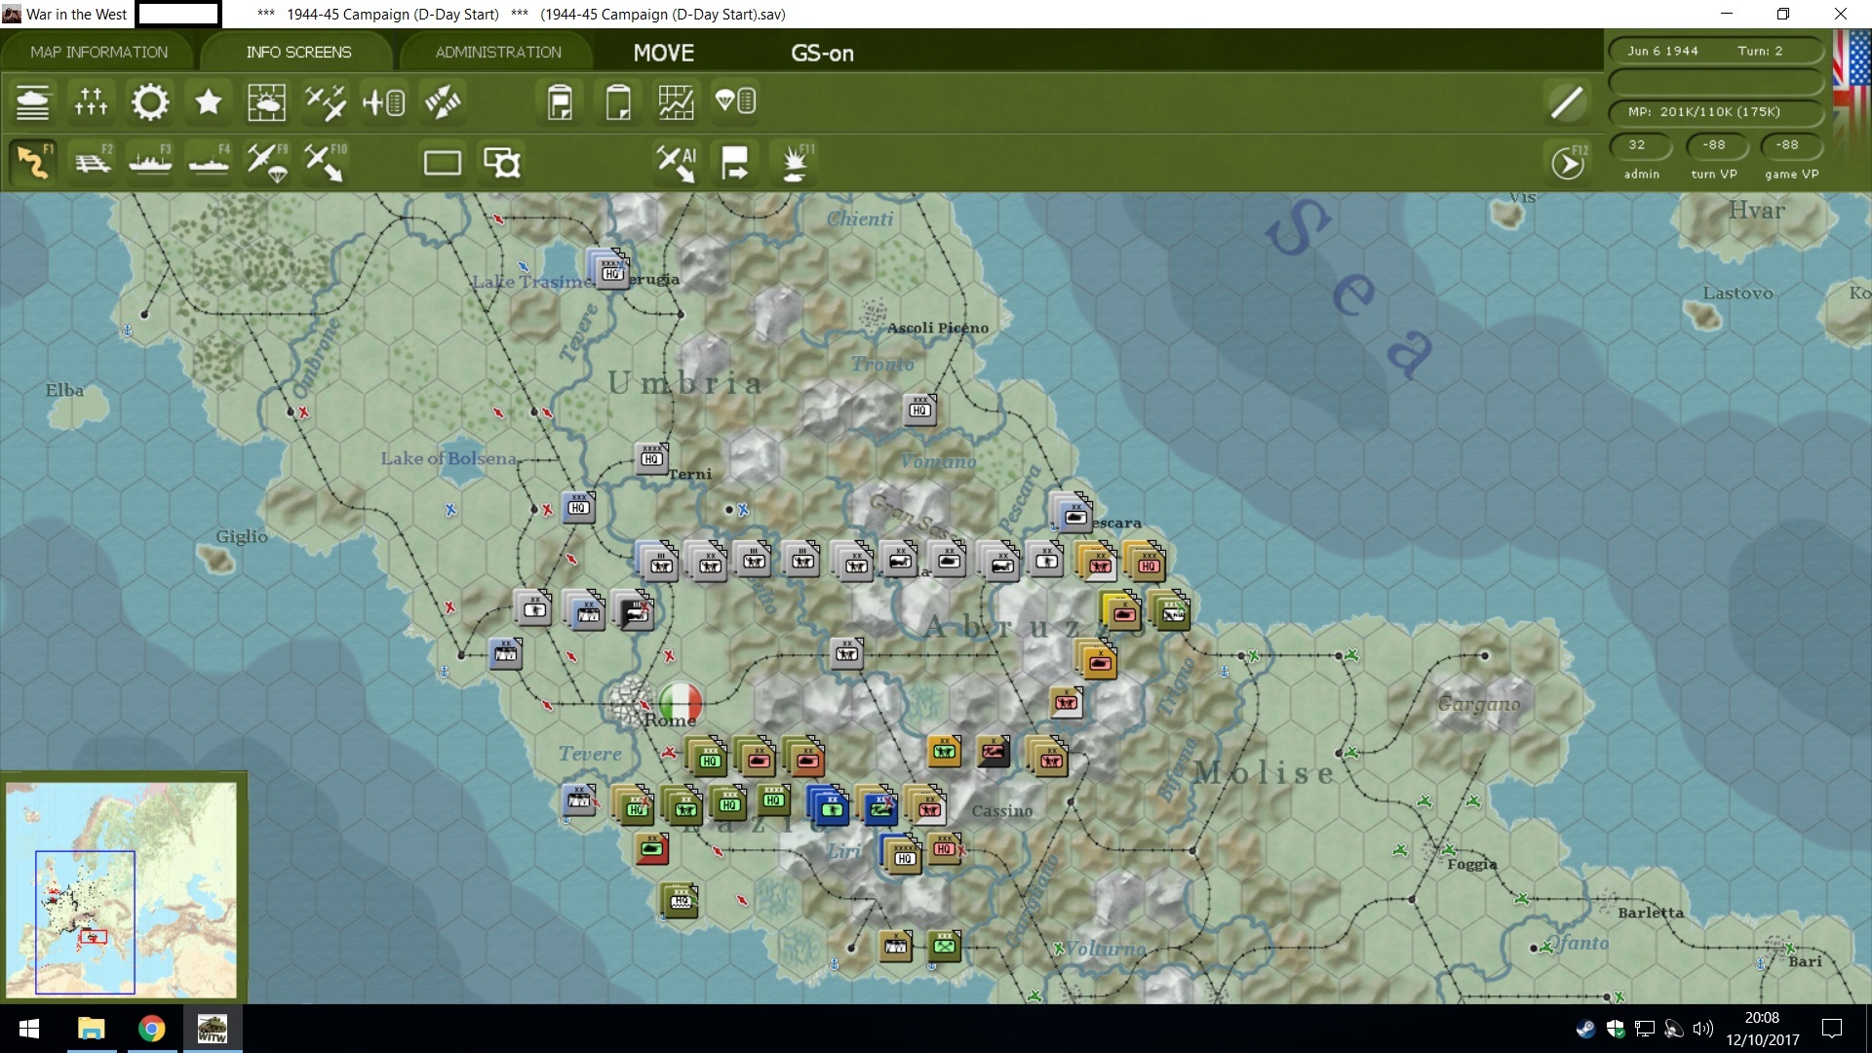The width and height of the screenshot is (1872, 1053).
Task: Click the flag with arrow icon
Action: click(x=734, y=162)
